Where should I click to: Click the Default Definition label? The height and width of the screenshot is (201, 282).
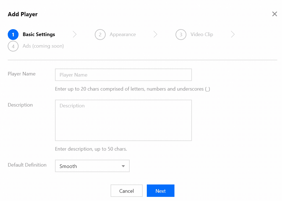pos(27,165)
